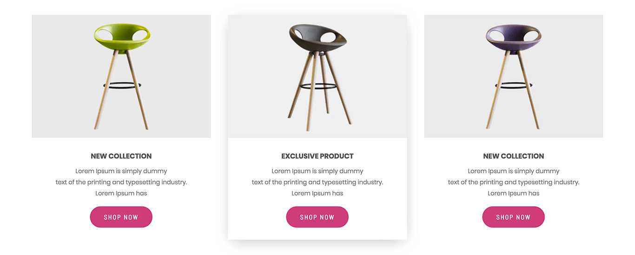Open the Exclusive Product heading
The image size is (635, 255).
coord(317,156)
